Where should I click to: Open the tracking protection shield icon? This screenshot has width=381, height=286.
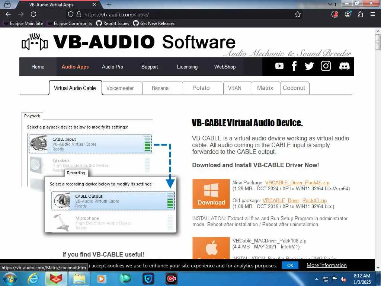pos(70,15)
